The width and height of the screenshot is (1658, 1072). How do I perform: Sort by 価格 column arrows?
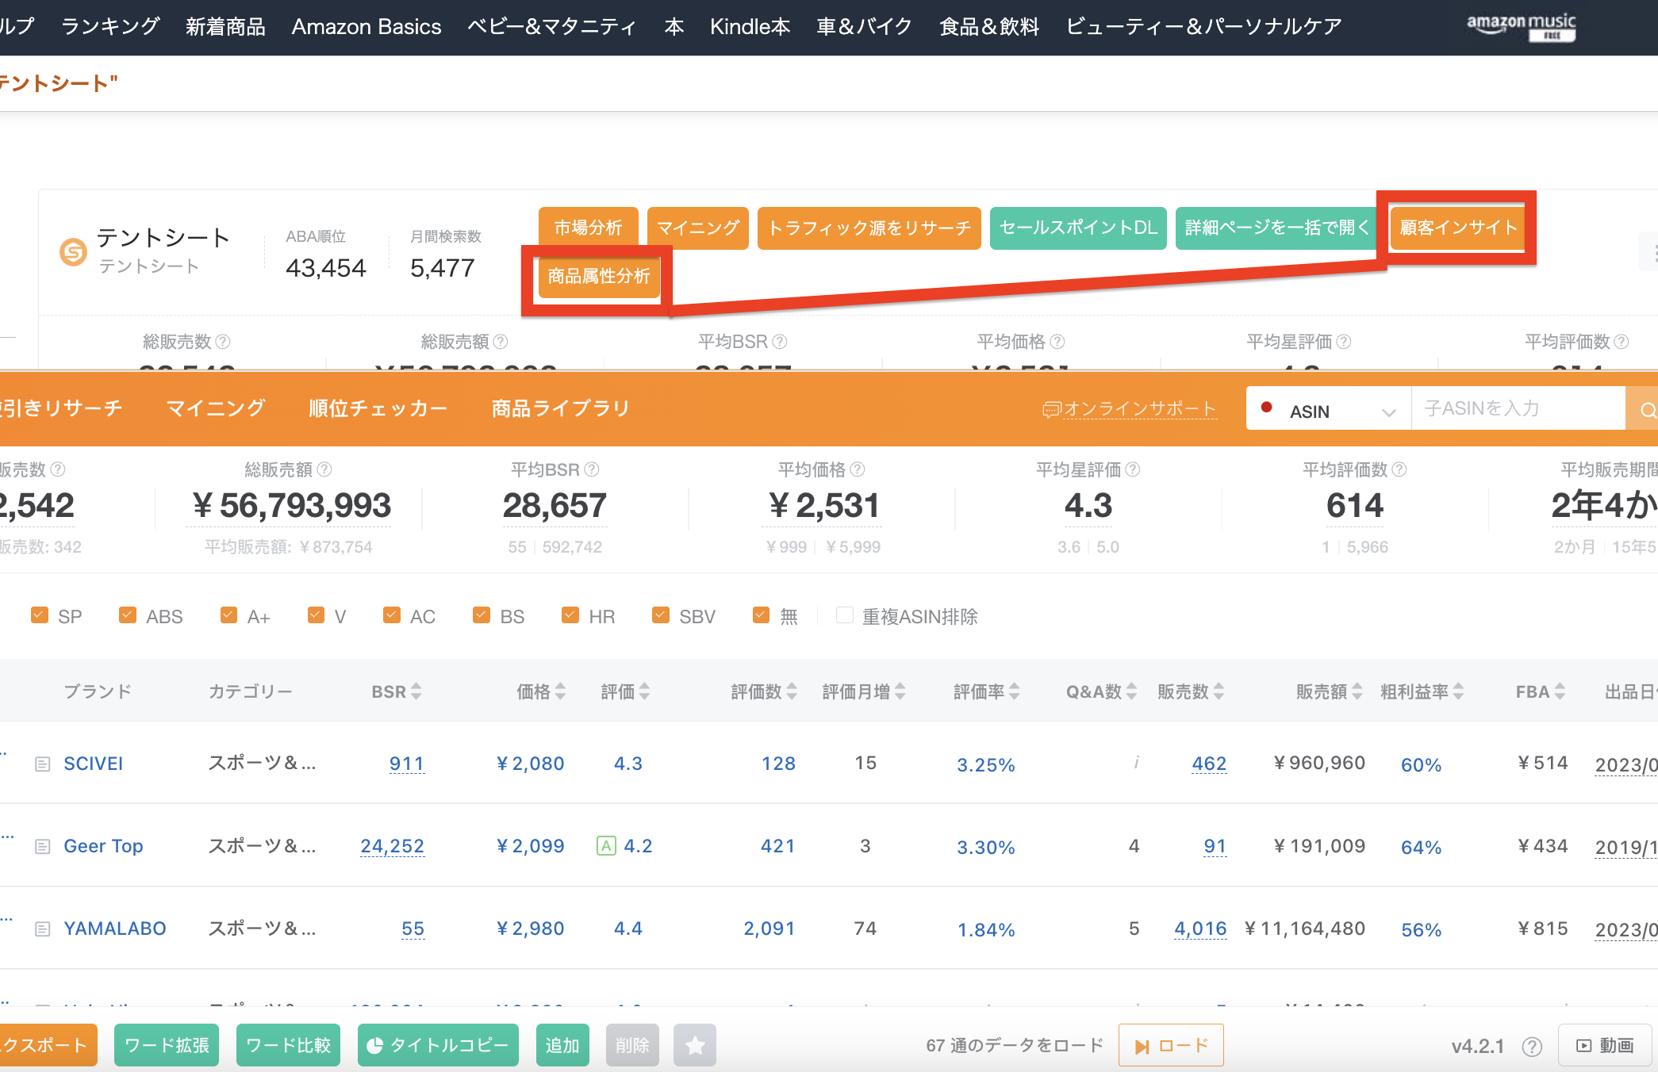pyautogui.click(x=561, y=691)
